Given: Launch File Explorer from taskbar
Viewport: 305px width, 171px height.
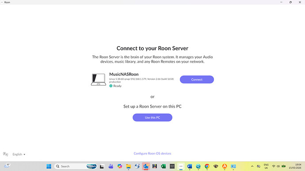Looking at the screenshot, I should tap(128, 166).
